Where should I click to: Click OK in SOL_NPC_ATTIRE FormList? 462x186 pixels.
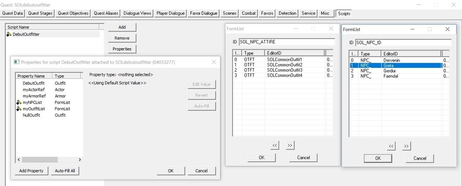click(262, 158)
